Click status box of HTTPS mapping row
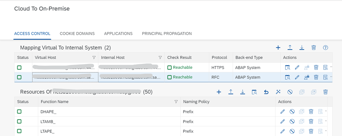This screenshot has width=342, height=136. [19, 67]
